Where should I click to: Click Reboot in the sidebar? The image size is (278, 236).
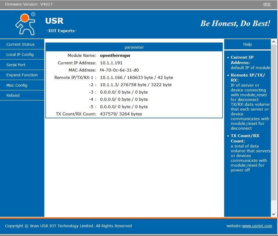[13, 95]
